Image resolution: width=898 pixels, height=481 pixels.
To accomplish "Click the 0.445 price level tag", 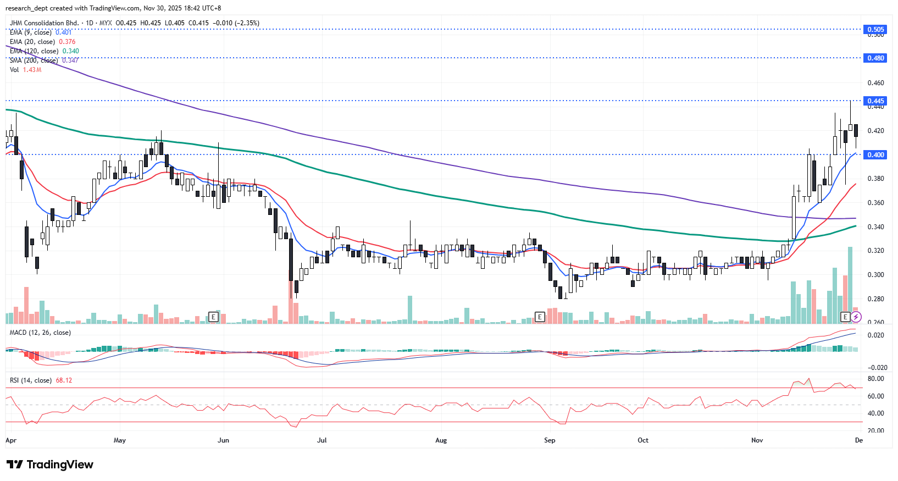I will (x=875, y=101).
